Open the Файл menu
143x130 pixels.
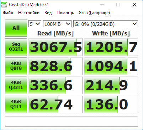click(8, 13)
